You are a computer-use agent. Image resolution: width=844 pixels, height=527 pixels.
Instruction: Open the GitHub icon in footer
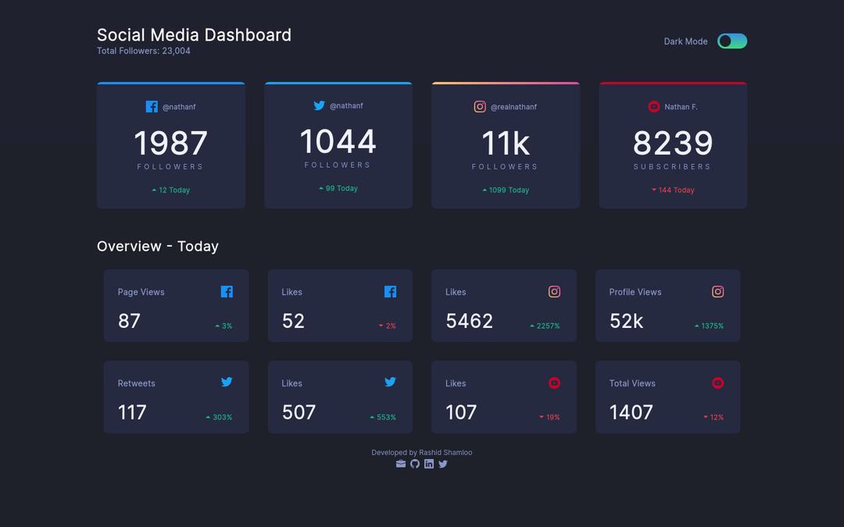click(415, 464)
